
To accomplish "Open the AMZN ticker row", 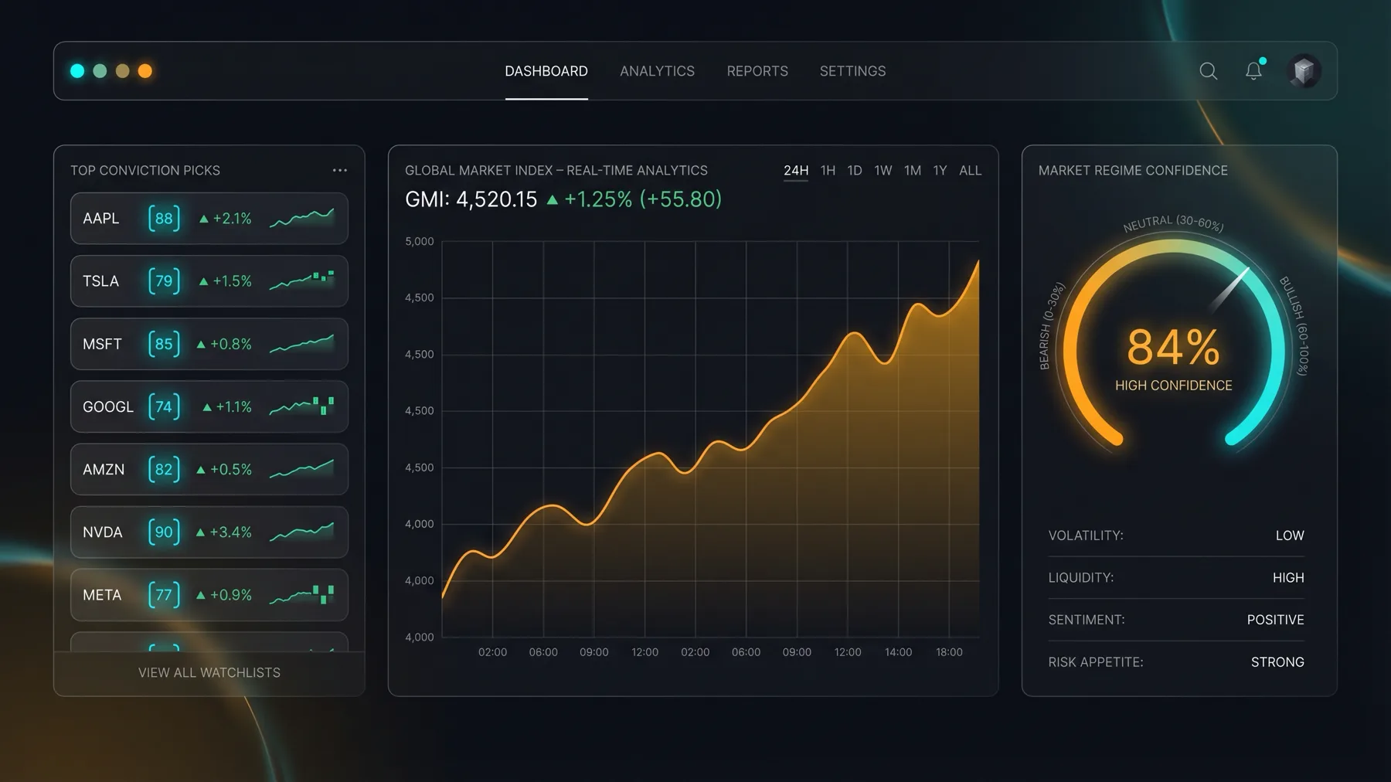I will pos(209,469).
